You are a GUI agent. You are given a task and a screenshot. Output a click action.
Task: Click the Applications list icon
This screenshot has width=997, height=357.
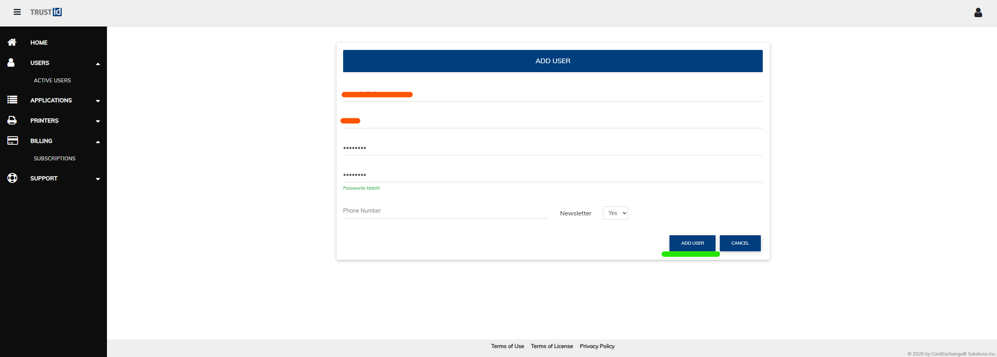12,100
